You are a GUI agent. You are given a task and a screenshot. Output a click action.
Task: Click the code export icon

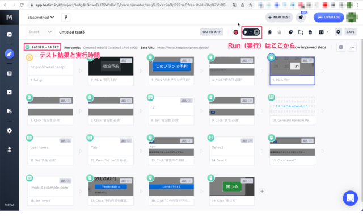point(321,32)
